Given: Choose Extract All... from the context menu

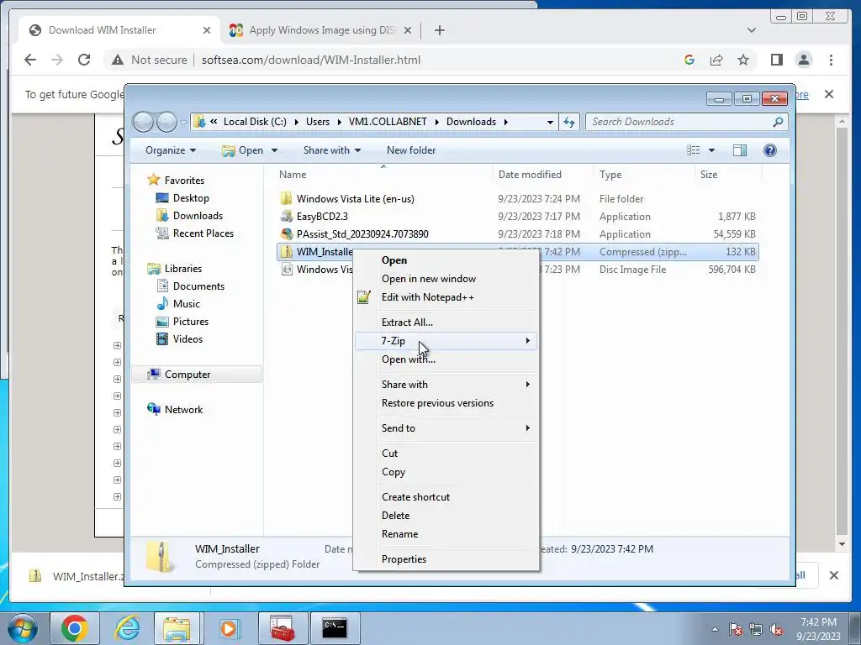Looking at the screenshot, I should coord(446,322).
